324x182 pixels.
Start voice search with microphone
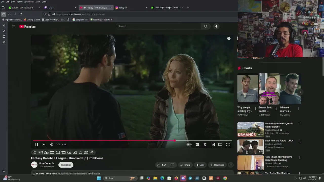(x=216, y=26)
